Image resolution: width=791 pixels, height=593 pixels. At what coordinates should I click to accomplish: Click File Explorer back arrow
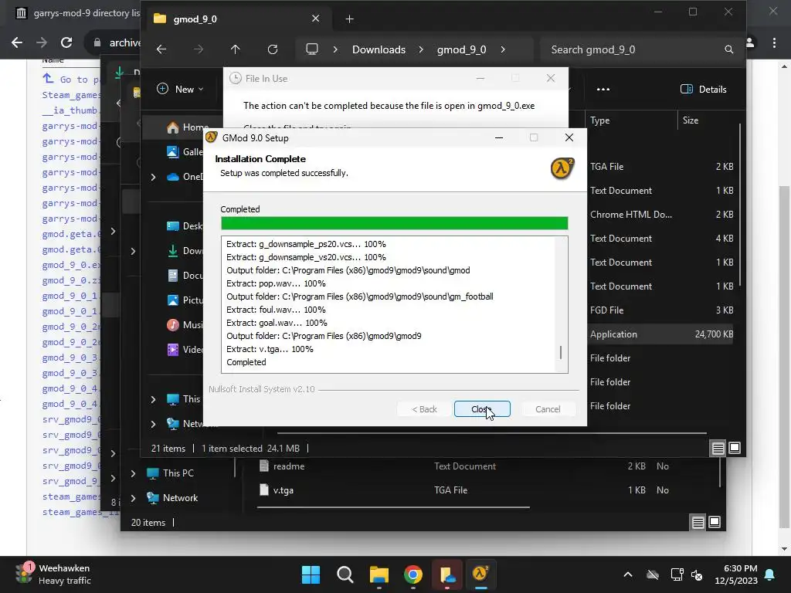click(x=161, y=49)
